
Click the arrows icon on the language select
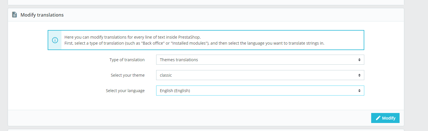coord(359,91)
